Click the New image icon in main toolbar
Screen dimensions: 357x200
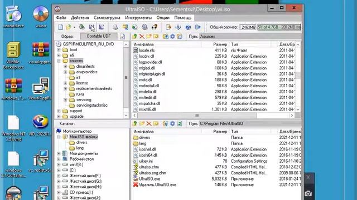pyautogui.click(x=60, y=27)
